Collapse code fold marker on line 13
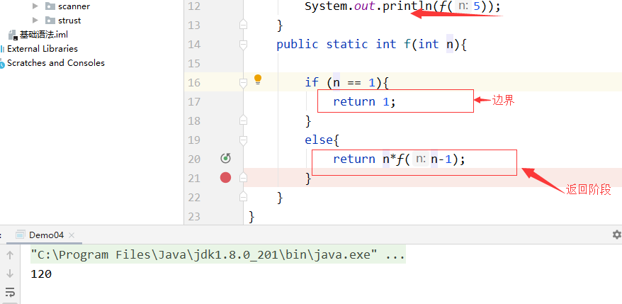The image size is (622, 304). pos(243,25)
